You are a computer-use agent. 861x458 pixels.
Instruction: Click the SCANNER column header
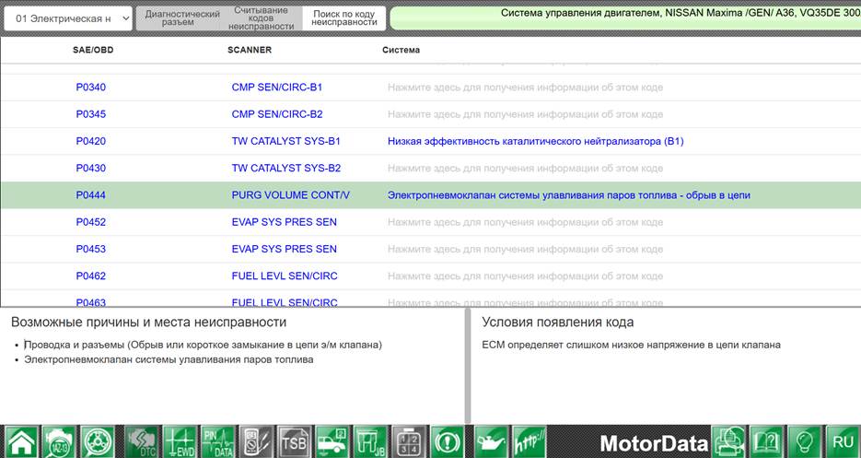pos(250,50)
